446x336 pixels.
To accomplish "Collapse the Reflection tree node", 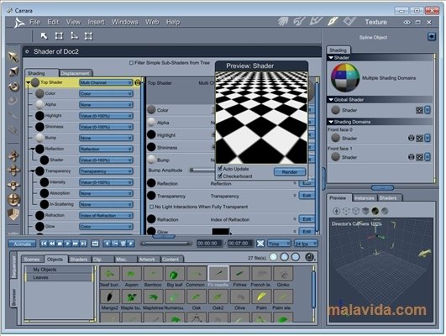I will (x=33, y=149).
